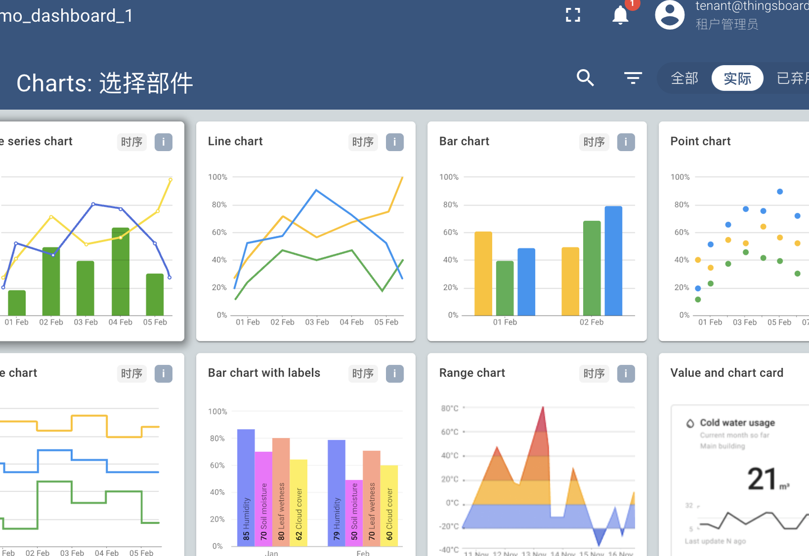Switch to the 全部 filter option
809x556 pixels.
[684, 78]
